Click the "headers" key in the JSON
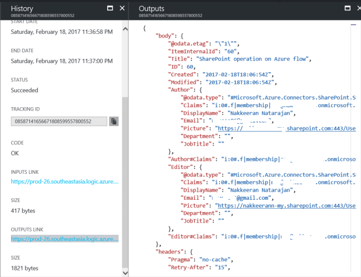Screen dimensions: 361x277 (168, 251)
